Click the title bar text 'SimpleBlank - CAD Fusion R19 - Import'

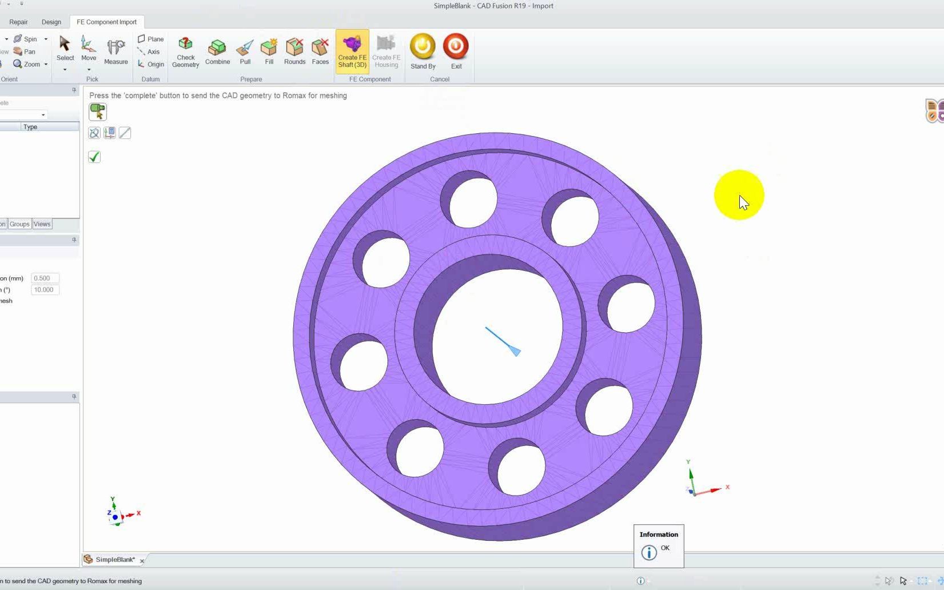pyautogui.click(x=493, y=6)
